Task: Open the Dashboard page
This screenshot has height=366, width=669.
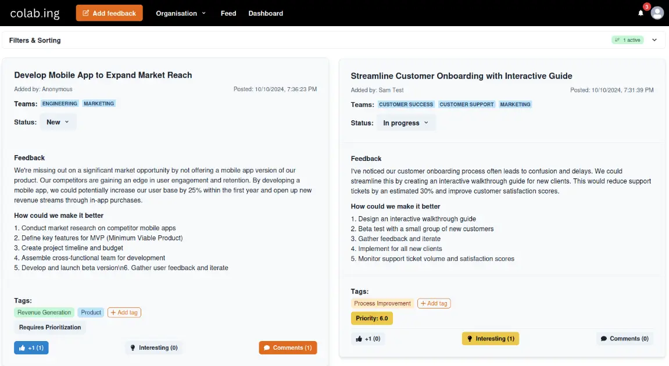Action: (266, 13)
